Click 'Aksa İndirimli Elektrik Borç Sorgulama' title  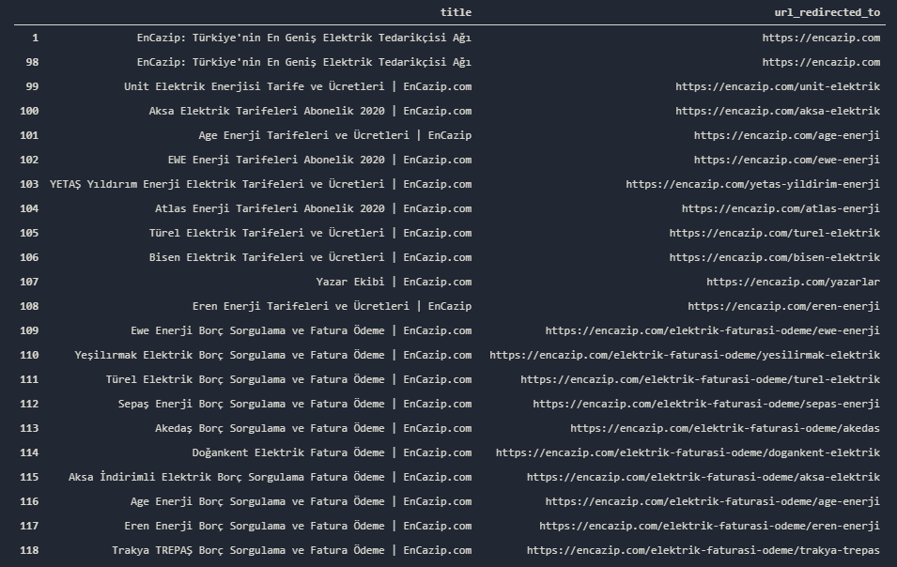click(270, 477)
